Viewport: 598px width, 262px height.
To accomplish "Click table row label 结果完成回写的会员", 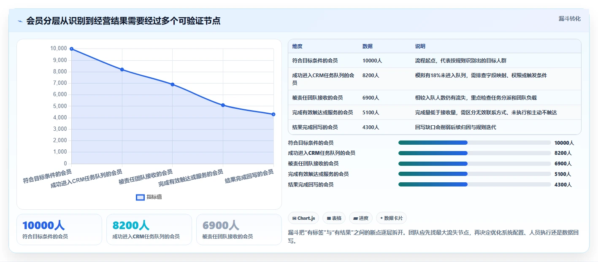I will point(315,127).
